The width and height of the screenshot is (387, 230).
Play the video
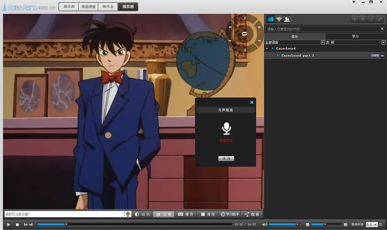tap(9, 224)
